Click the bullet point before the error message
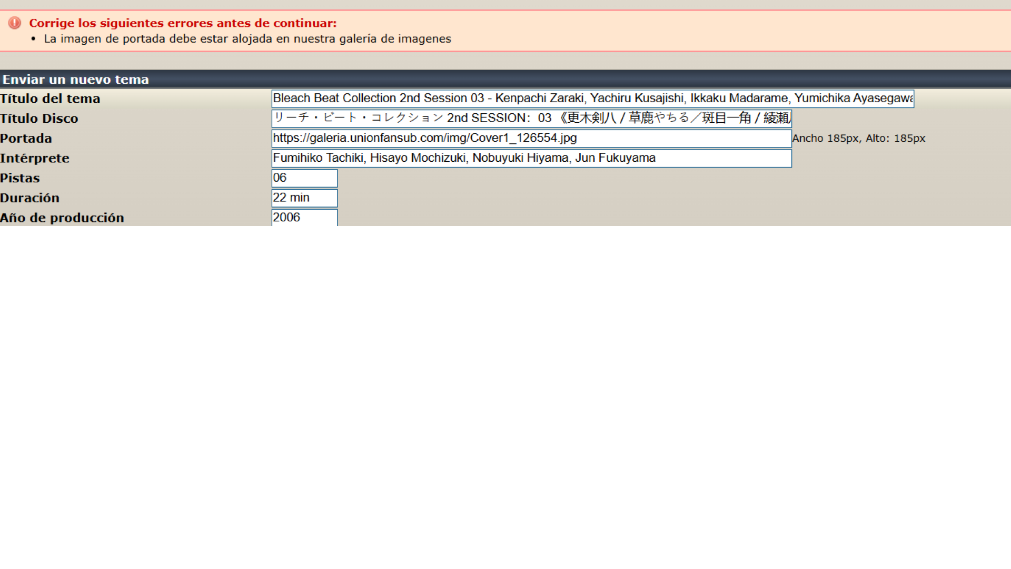Image resolution: width=1011 pixels, height=569 pixels. click(34, 39)
